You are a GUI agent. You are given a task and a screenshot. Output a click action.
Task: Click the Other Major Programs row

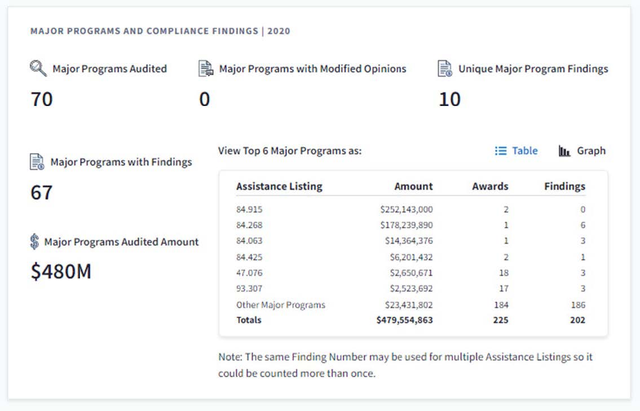(x=281, y=305)
